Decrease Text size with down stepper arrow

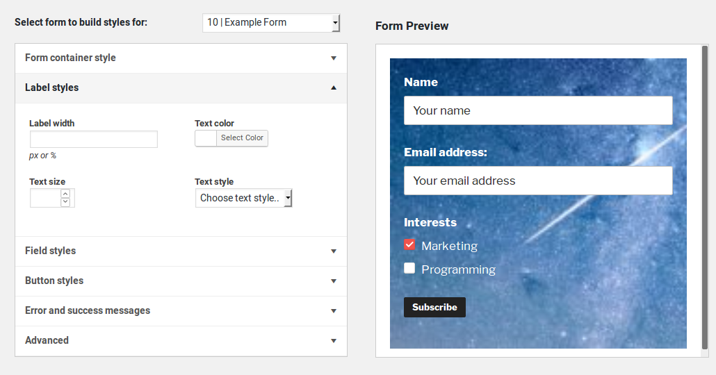click(x=65, y=202)
